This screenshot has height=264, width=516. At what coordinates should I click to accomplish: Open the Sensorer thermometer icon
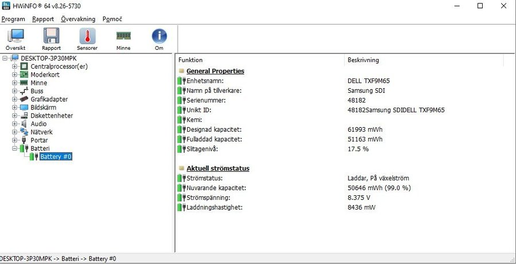tap(87, 36)
